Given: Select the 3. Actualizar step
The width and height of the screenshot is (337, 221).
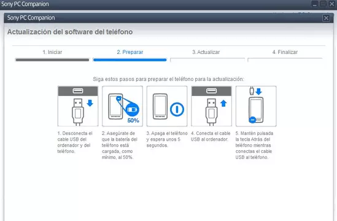Looking at the screenshot, I should point(206,52).
